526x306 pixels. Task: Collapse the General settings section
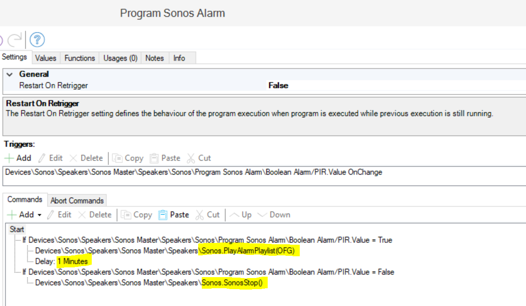[x=10, y=75]
